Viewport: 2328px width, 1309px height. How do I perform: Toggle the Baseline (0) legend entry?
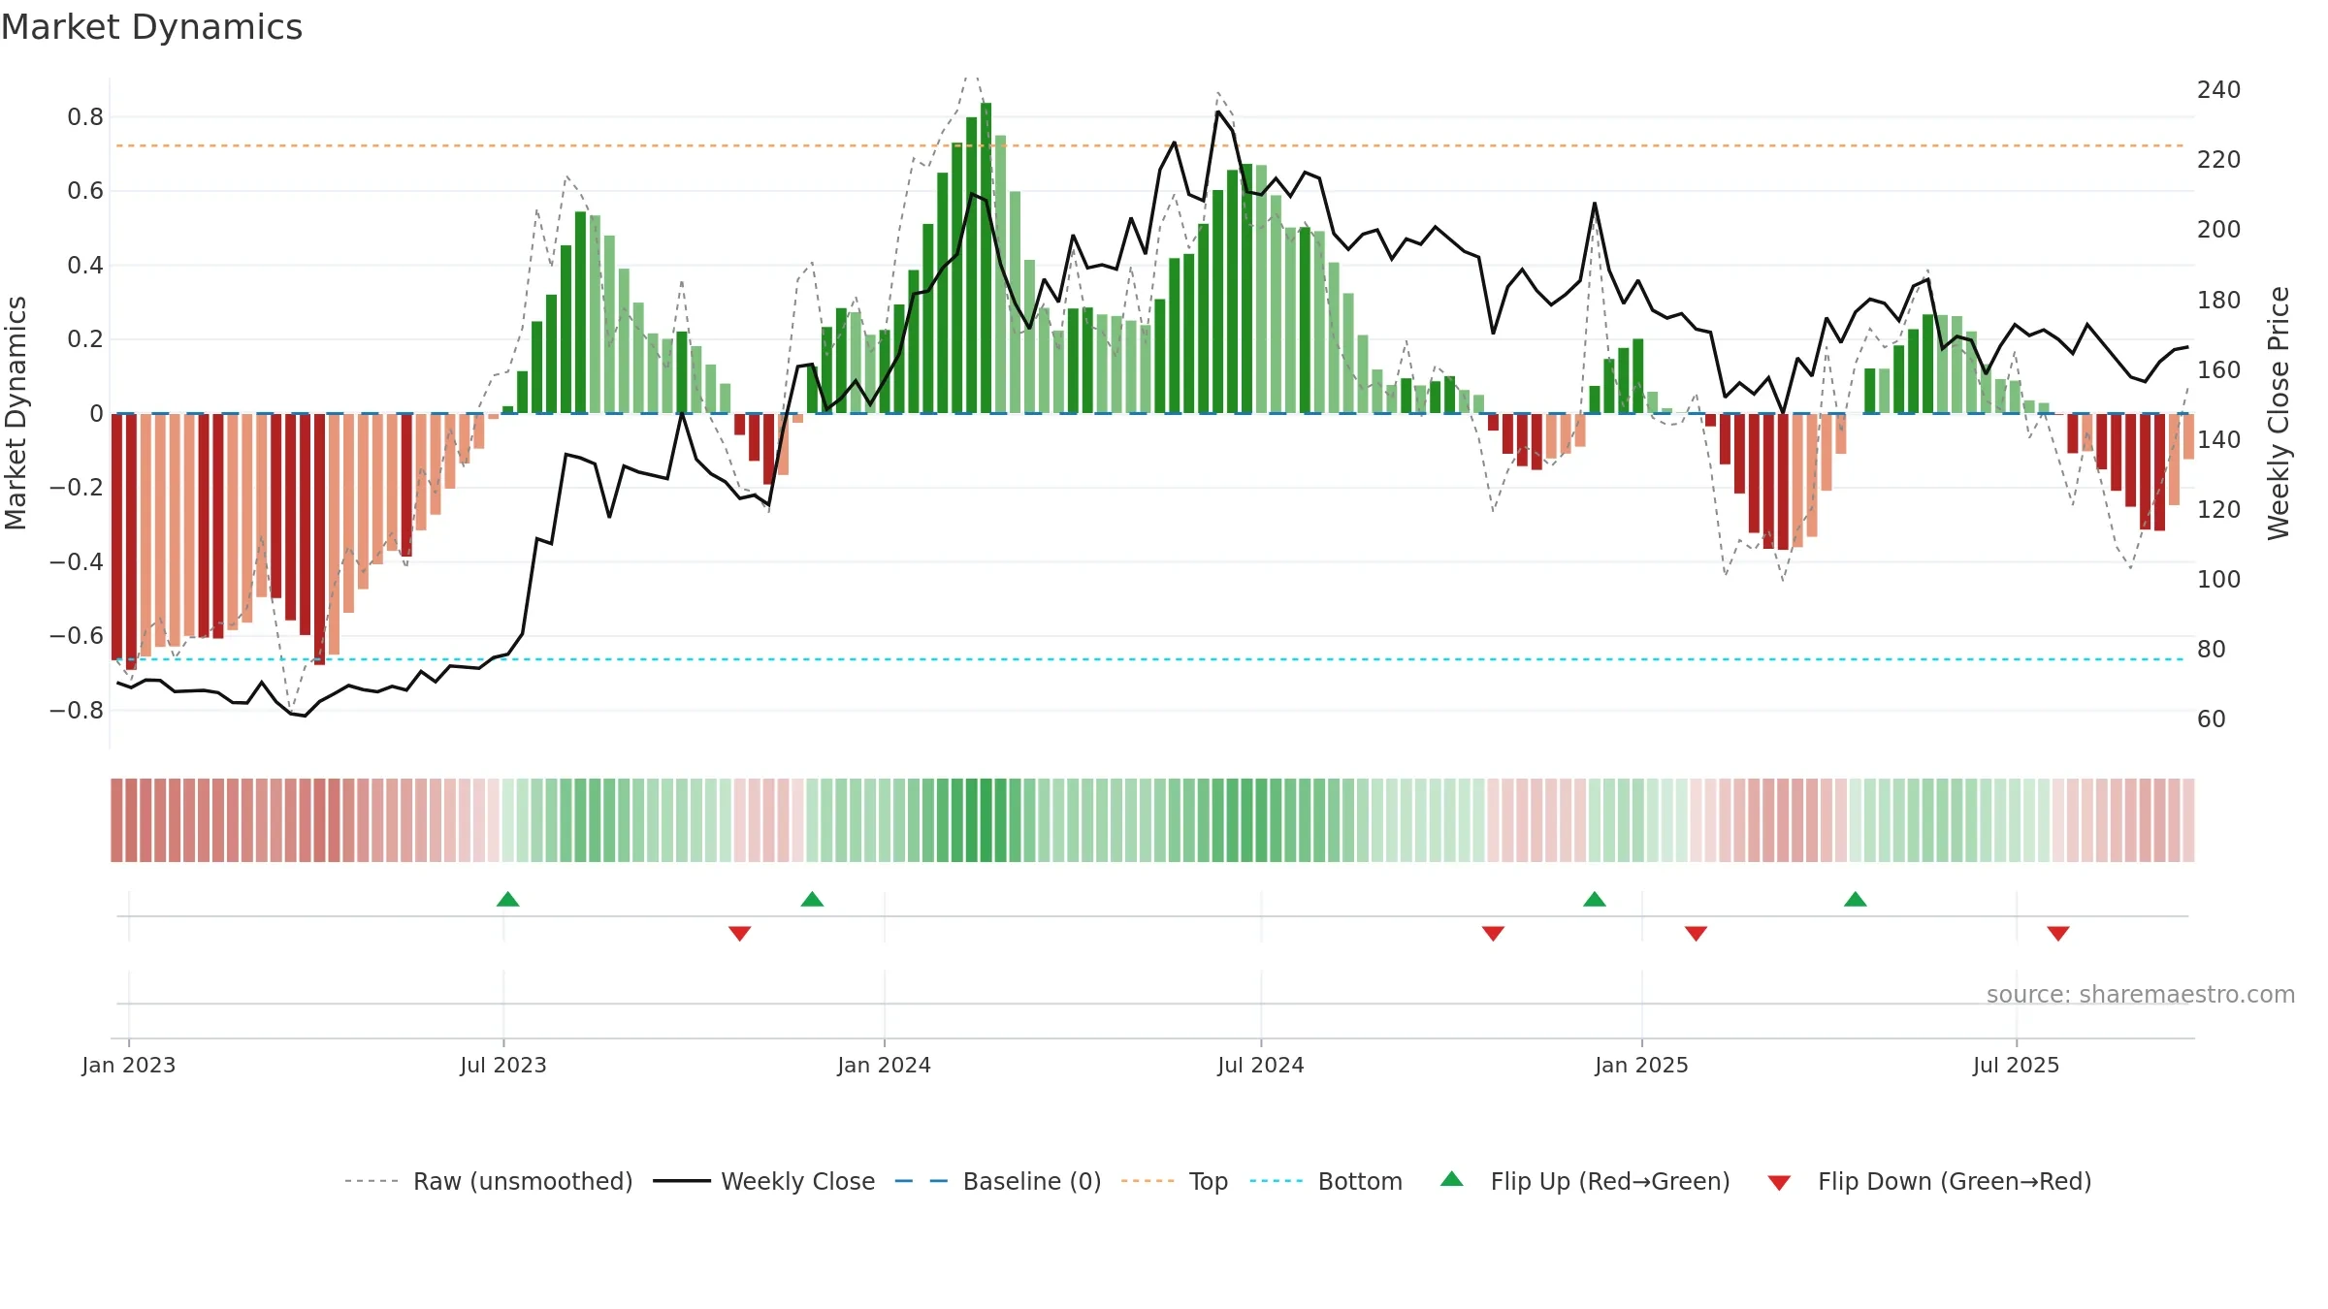tap(998, 1181)
